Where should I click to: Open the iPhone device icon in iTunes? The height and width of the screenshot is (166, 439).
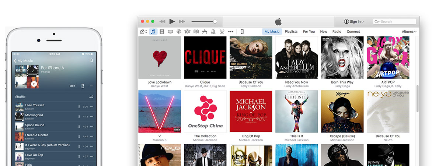click(x=242, y=32)
